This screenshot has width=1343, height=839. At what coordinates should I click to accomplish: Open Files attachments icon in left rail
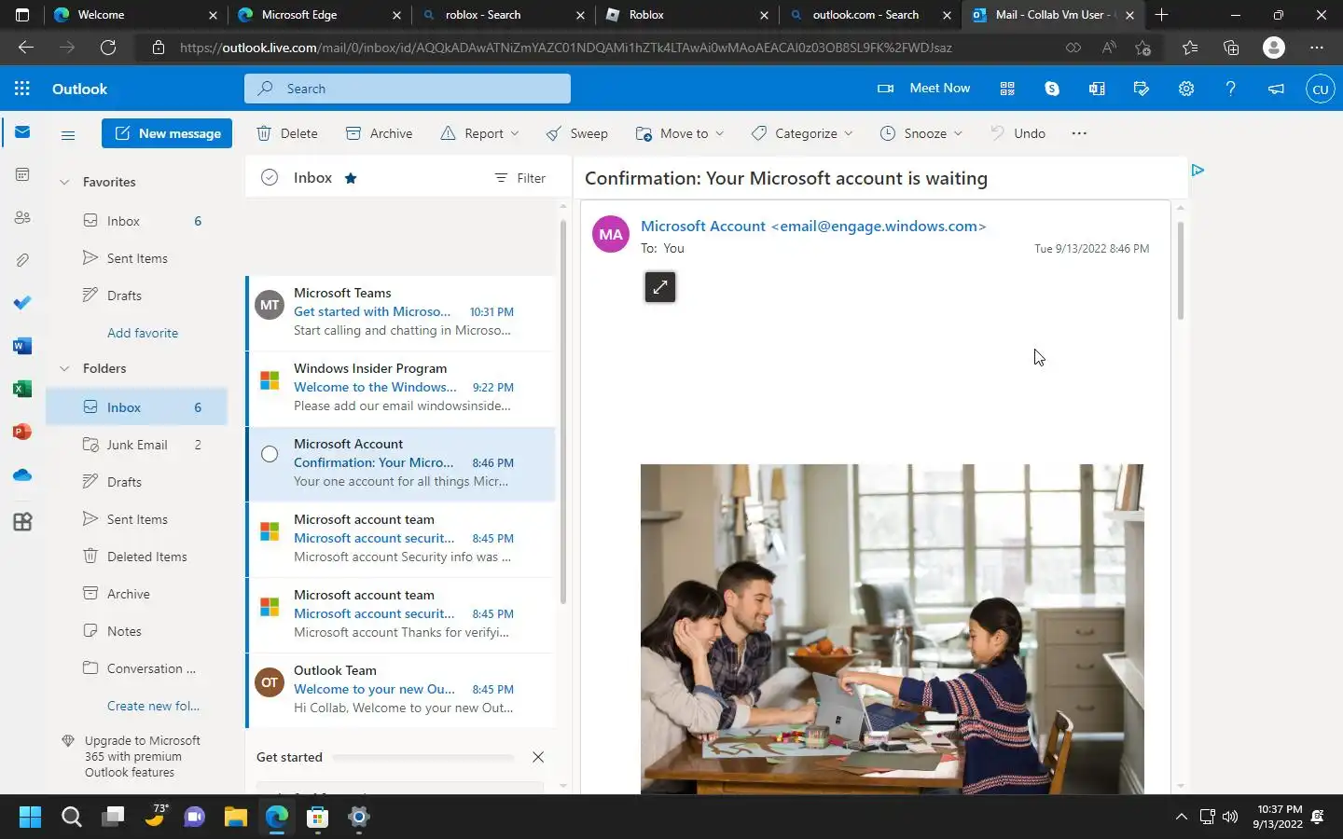click(22, 260)
